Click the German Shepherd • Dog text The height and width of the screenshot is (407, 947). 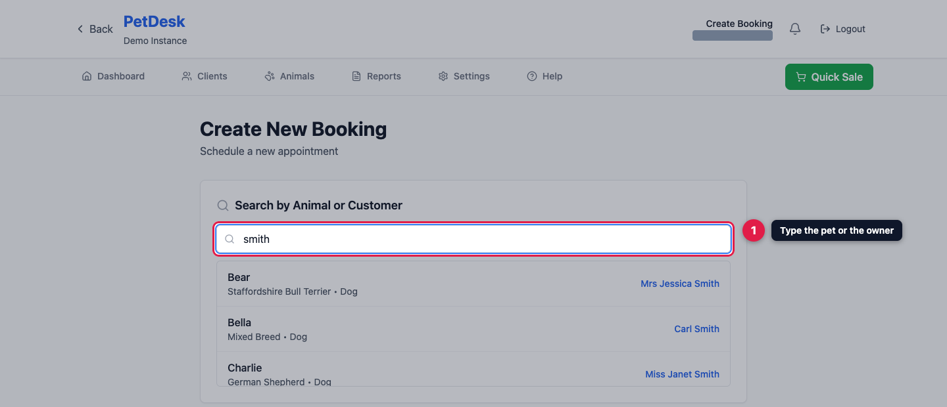[x=279, y=382]
